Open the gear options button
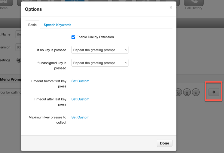 coord(214,92)
